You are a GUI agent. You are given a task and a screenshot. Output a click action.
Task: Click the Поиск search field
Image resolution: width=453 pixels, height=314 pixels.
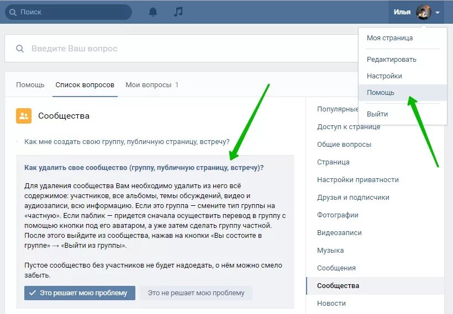point(69,12)
